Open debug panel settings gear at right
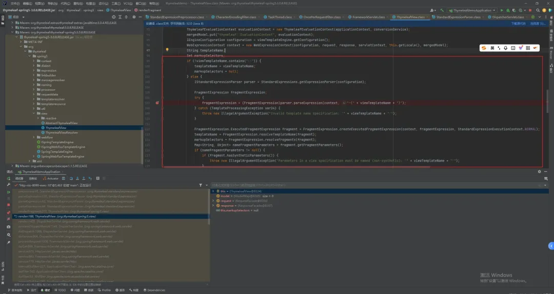This screenshot has height=294, width=554. click(539, 172)
